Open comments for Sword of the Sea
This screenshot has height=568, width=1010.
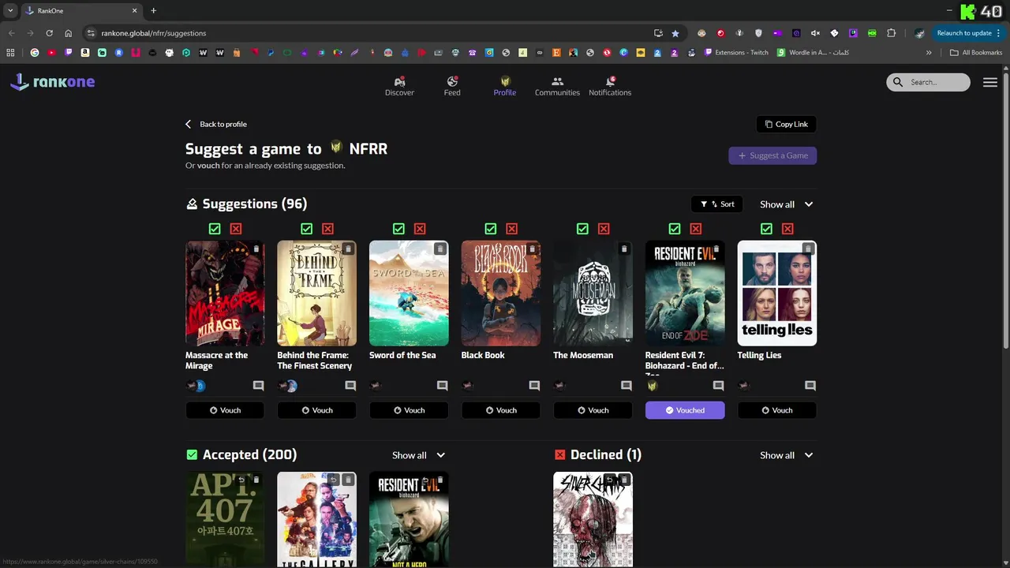click(442, 386)
